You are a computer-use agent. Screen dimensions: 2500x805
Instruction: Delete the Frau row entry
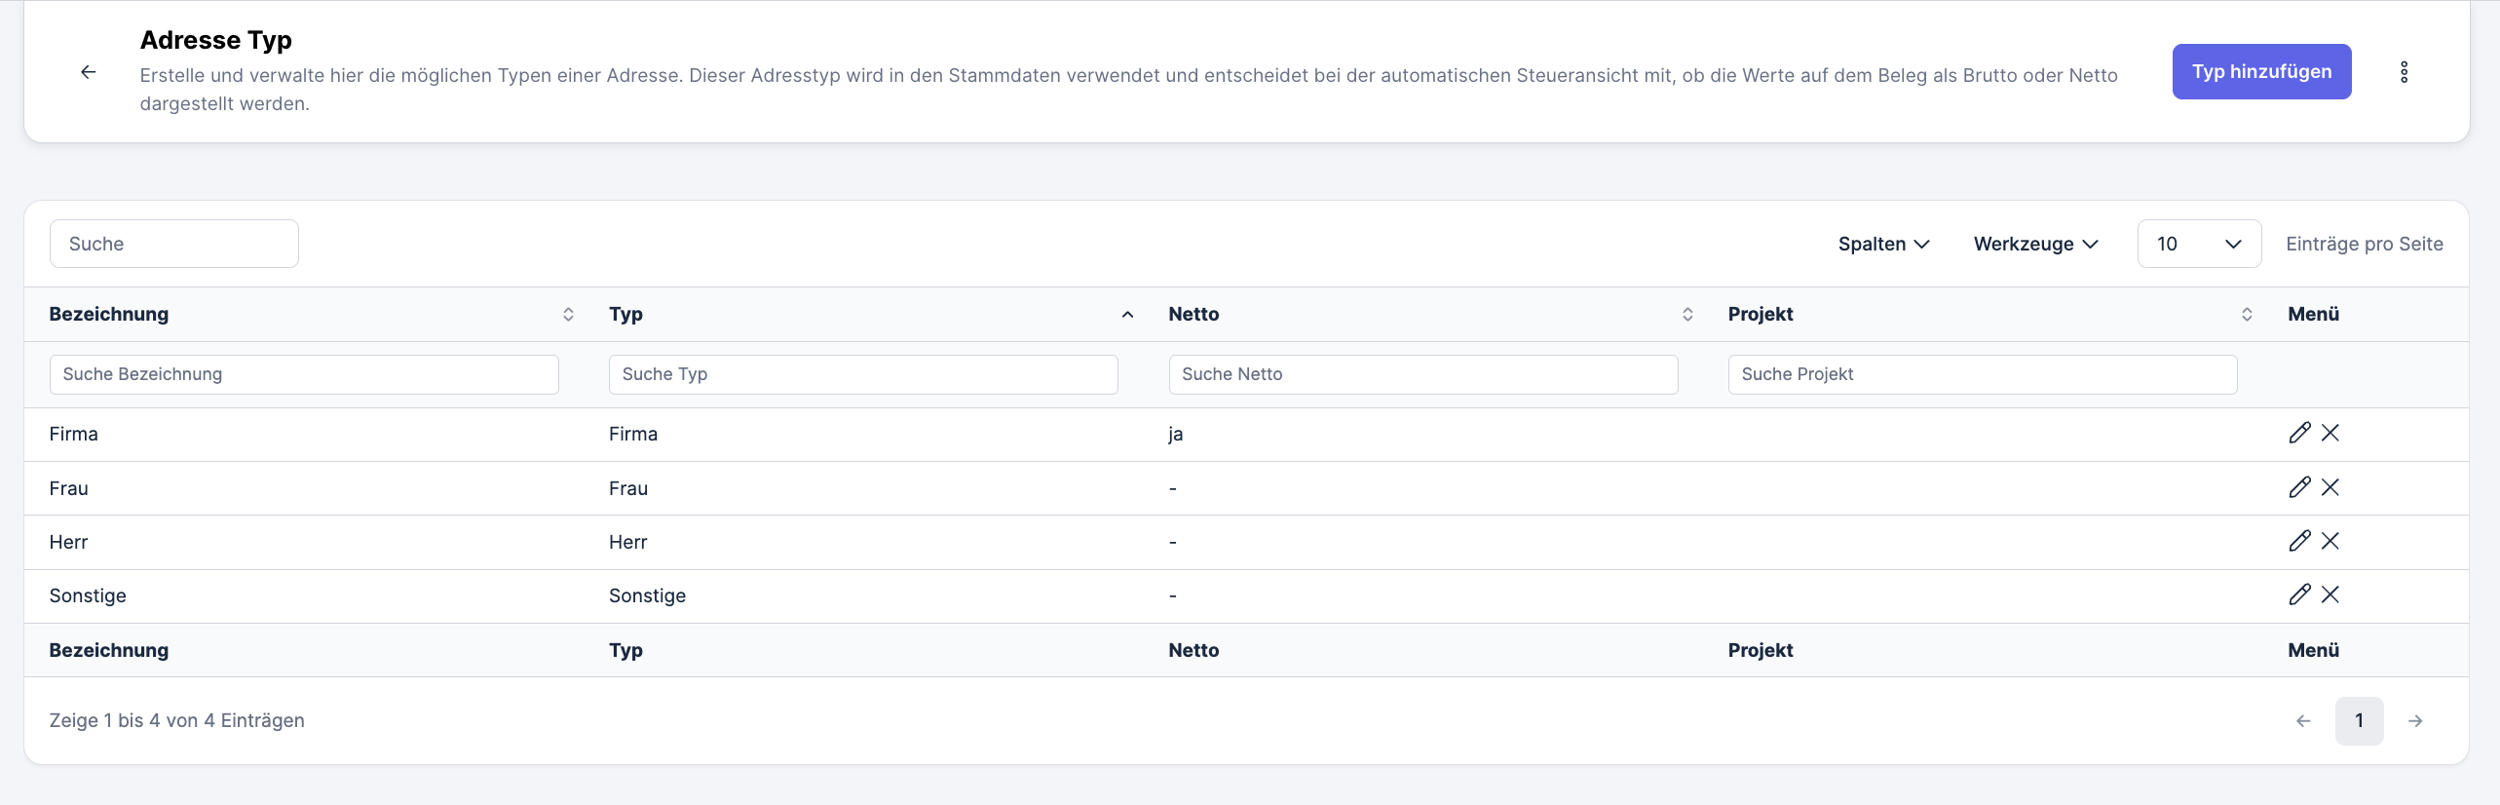[2330, 487]
